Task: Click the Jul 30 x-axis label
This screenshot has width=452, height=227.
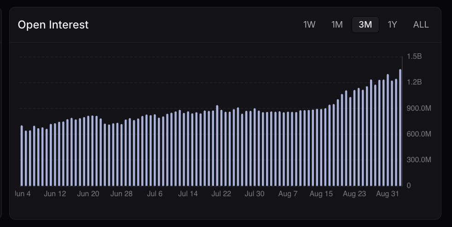Action: pyautogui.click(x=255, y=194)
